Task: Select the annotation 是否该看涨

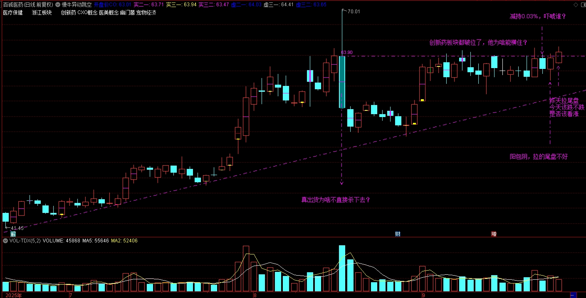Action: pyautogui.click(x=564, y=114)
